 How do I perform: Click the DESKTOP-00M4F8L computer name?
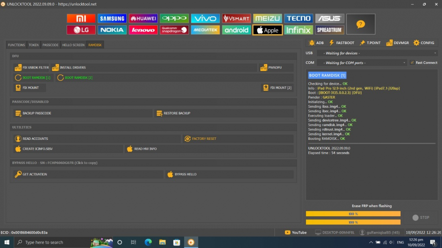tap(335, 232)
